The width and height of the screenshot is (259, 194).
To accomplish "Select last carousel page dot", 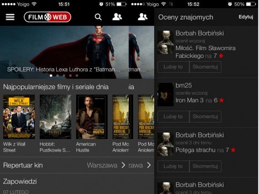I will (x=77, y=76).
